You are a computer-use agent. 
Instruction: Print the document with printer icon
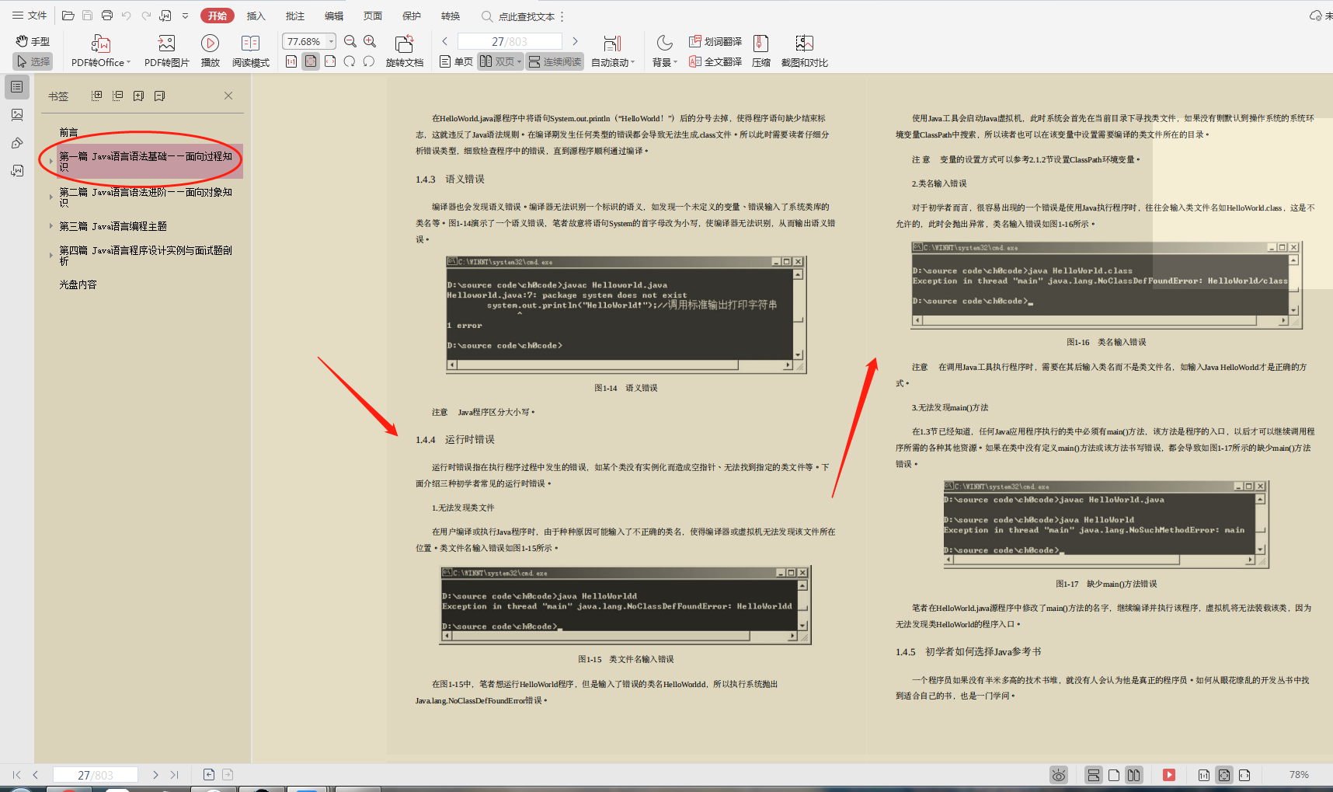tap(107, 16)
